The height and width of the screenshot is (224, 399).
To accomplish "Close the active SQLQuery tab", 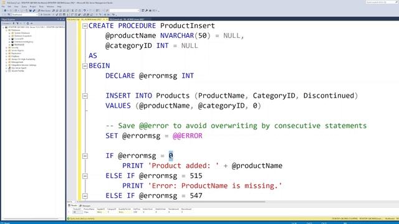I will [x=107, y=19].
